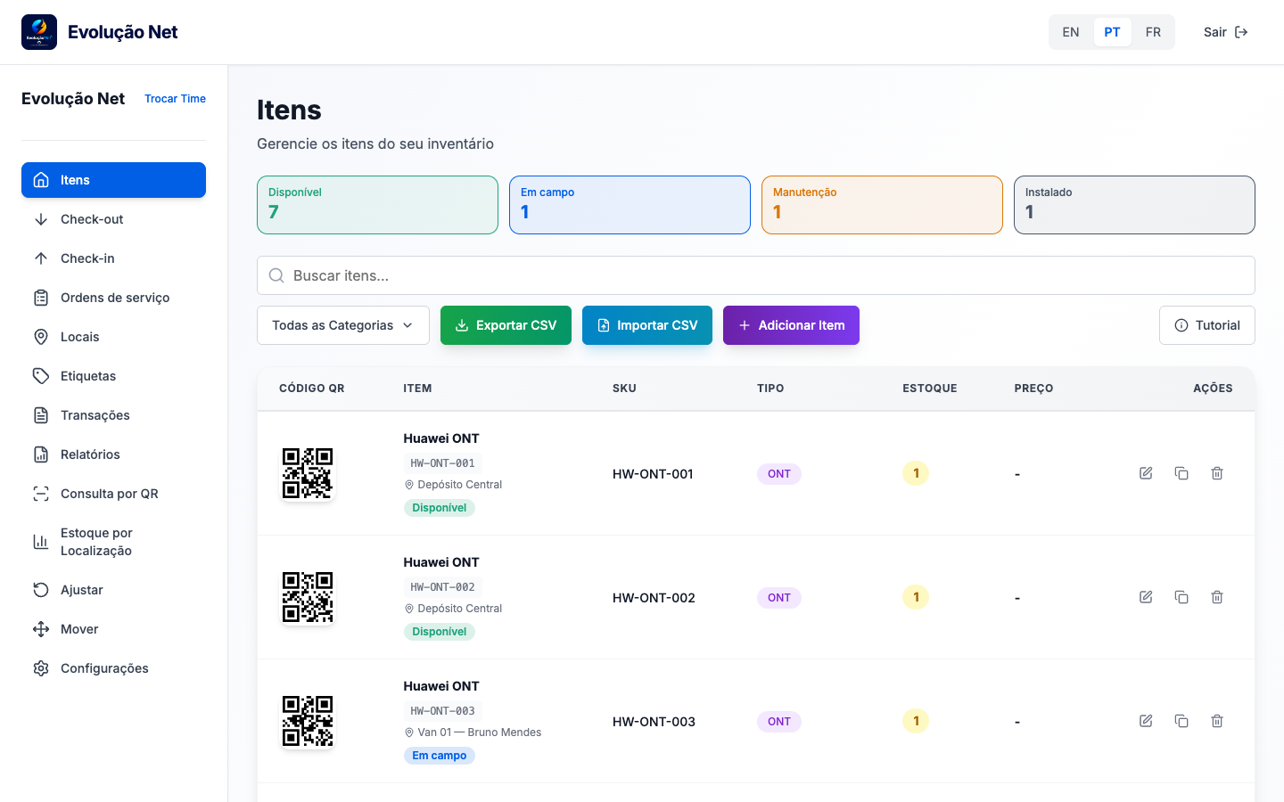Open QR code for HW-ONT-002
1284x802 pixels.
[308, 597]
